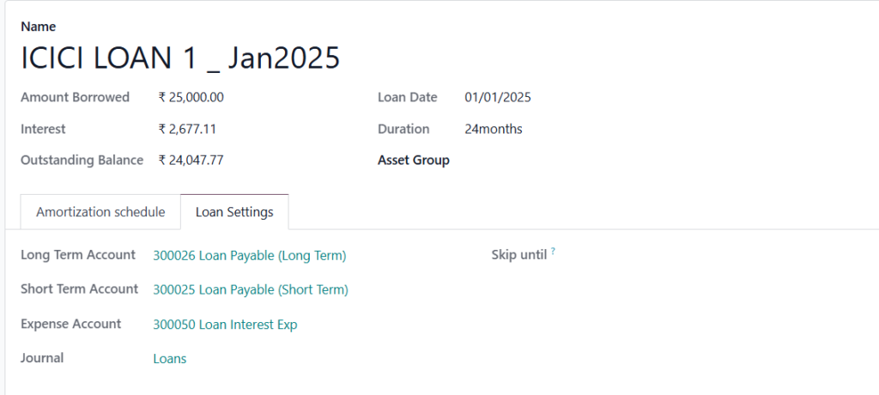Click the Loan Date 01/01/2025 field

(498, 97)
